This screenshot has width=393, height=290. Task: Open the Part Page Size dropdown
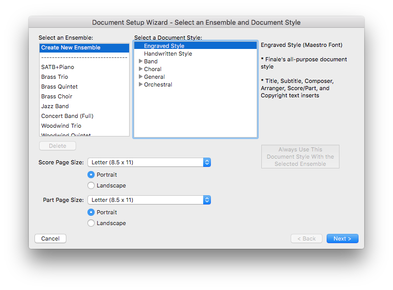(x=149, y=200)
